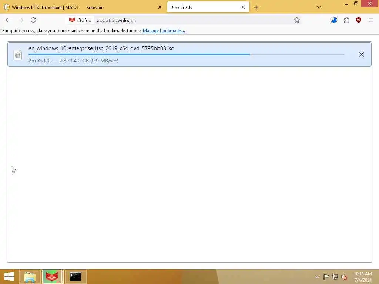Restore down the browser window
Image resolution: width=379 pixels, height=284 pixels.
(x=356, y=4)
